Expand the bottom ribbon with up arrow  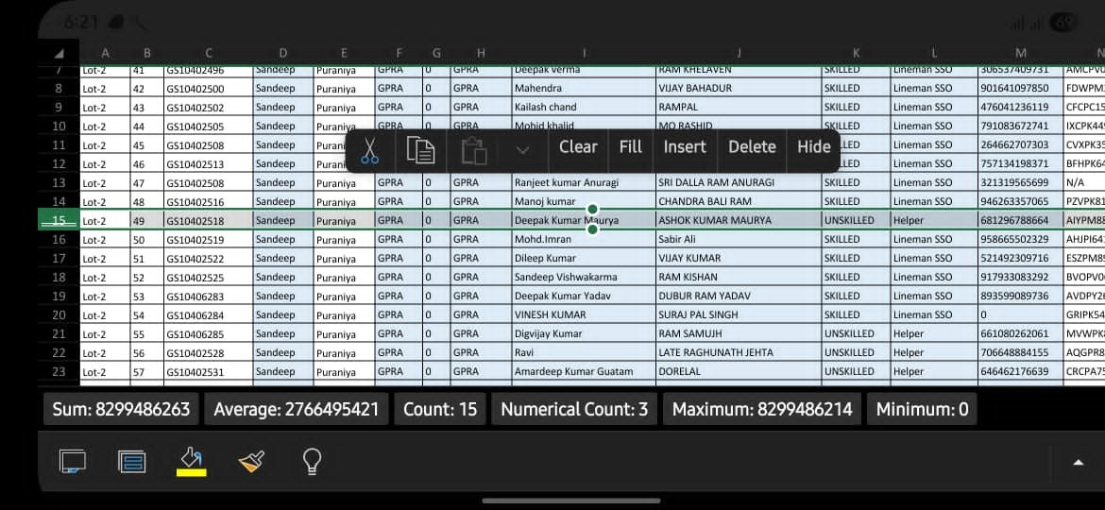click(x=1078, y=462)
